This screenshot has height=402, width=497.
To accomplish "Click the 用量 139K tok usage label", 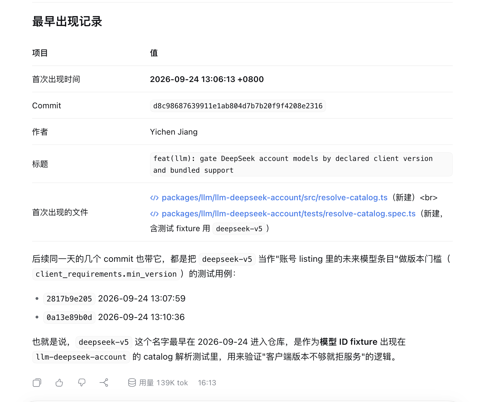I will (x=163, y=383).
